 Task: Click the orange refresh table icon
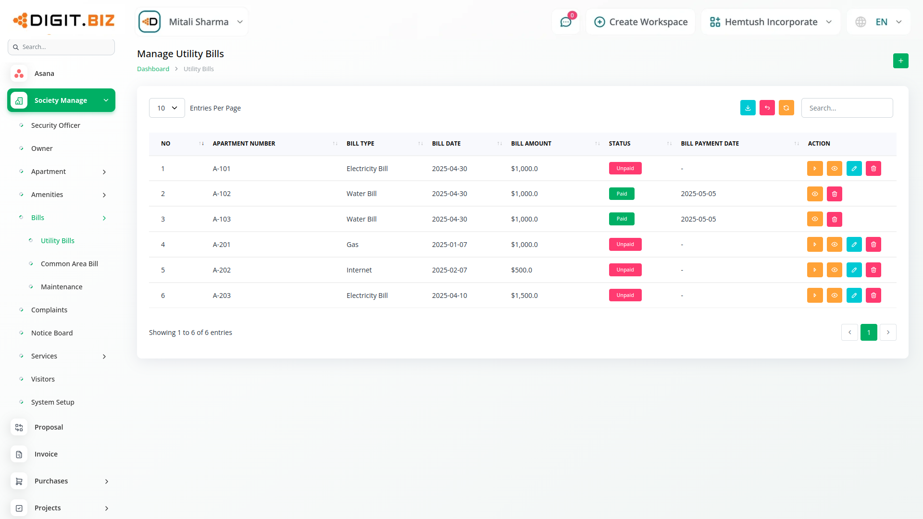tap(786, 108)
